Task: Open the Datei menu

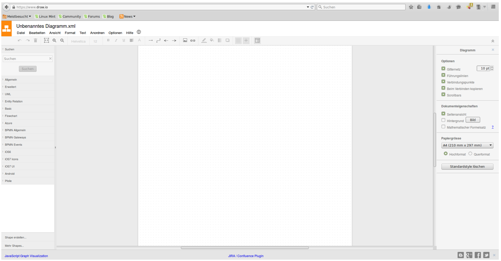Action: (x=21, y=33)
